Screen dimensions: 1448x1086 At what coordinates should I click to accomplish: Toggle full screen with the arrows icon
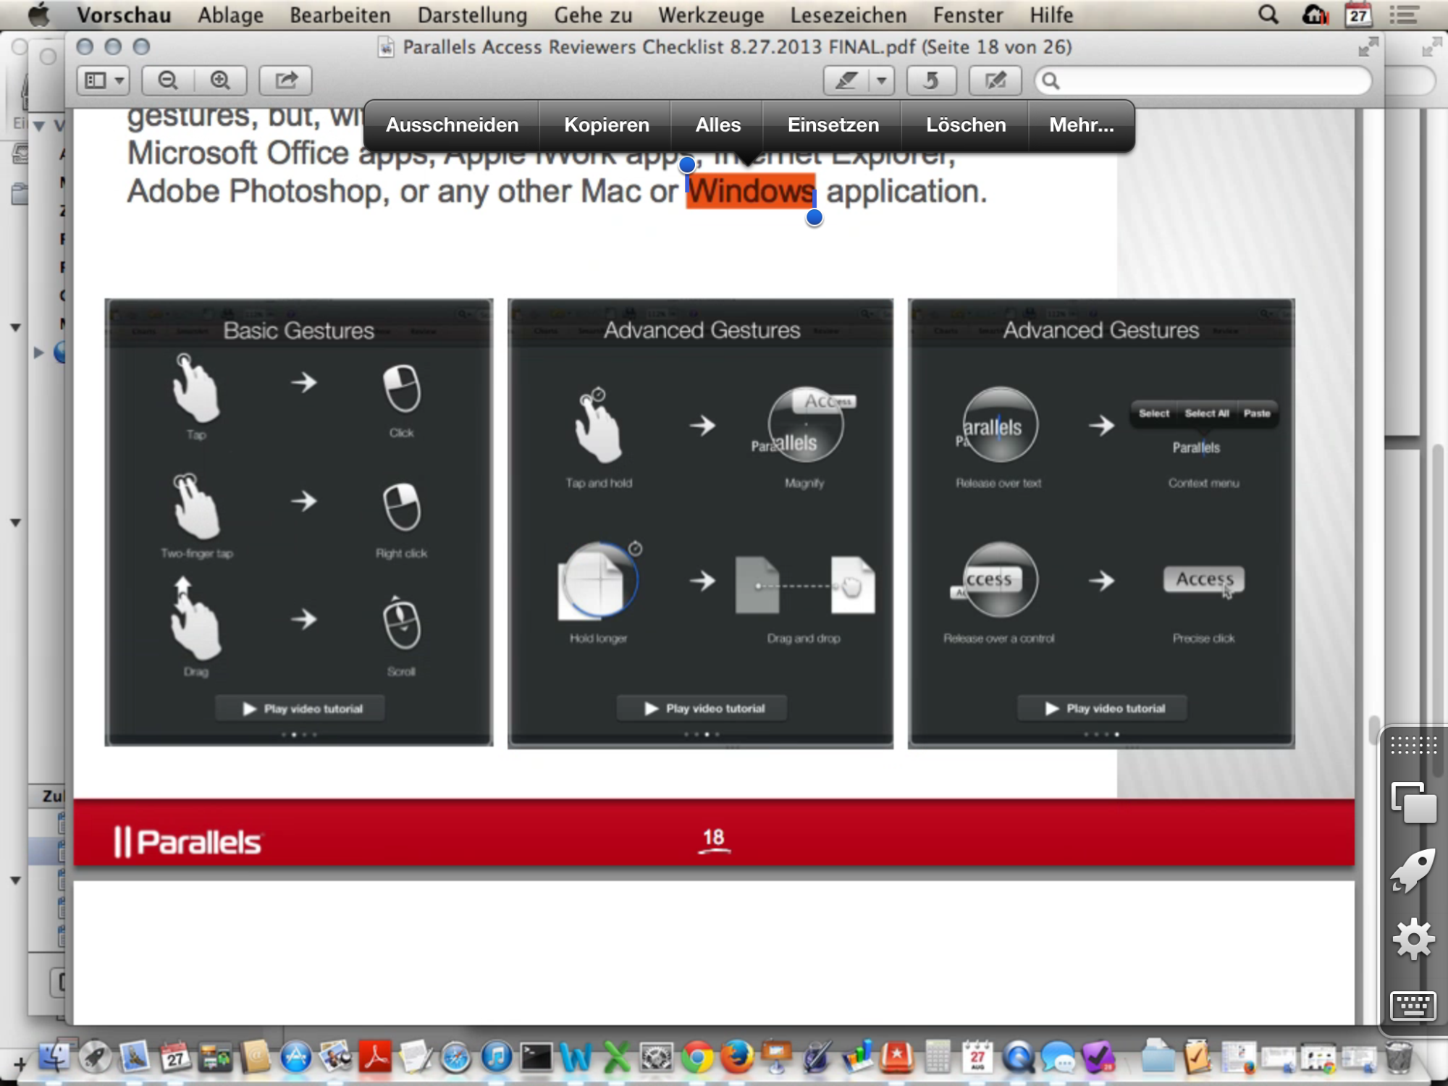pyautogui.click(x=1367, y=48)
